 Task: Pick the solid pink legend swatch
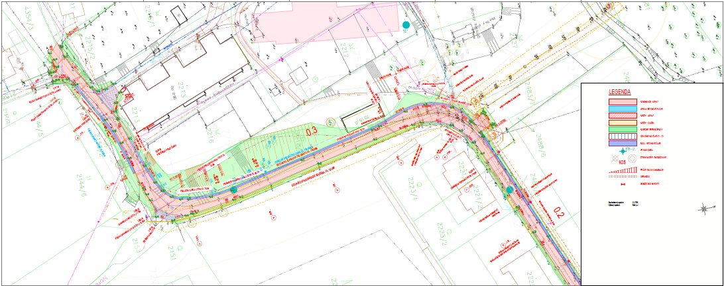pos(622,101)
